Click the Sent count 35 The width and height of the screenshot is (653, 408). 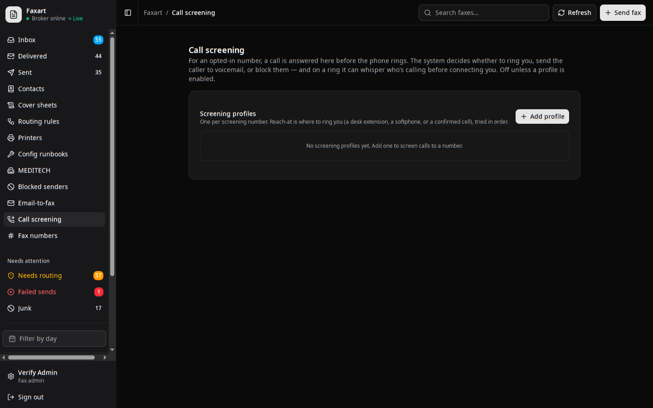pos(98,73)
